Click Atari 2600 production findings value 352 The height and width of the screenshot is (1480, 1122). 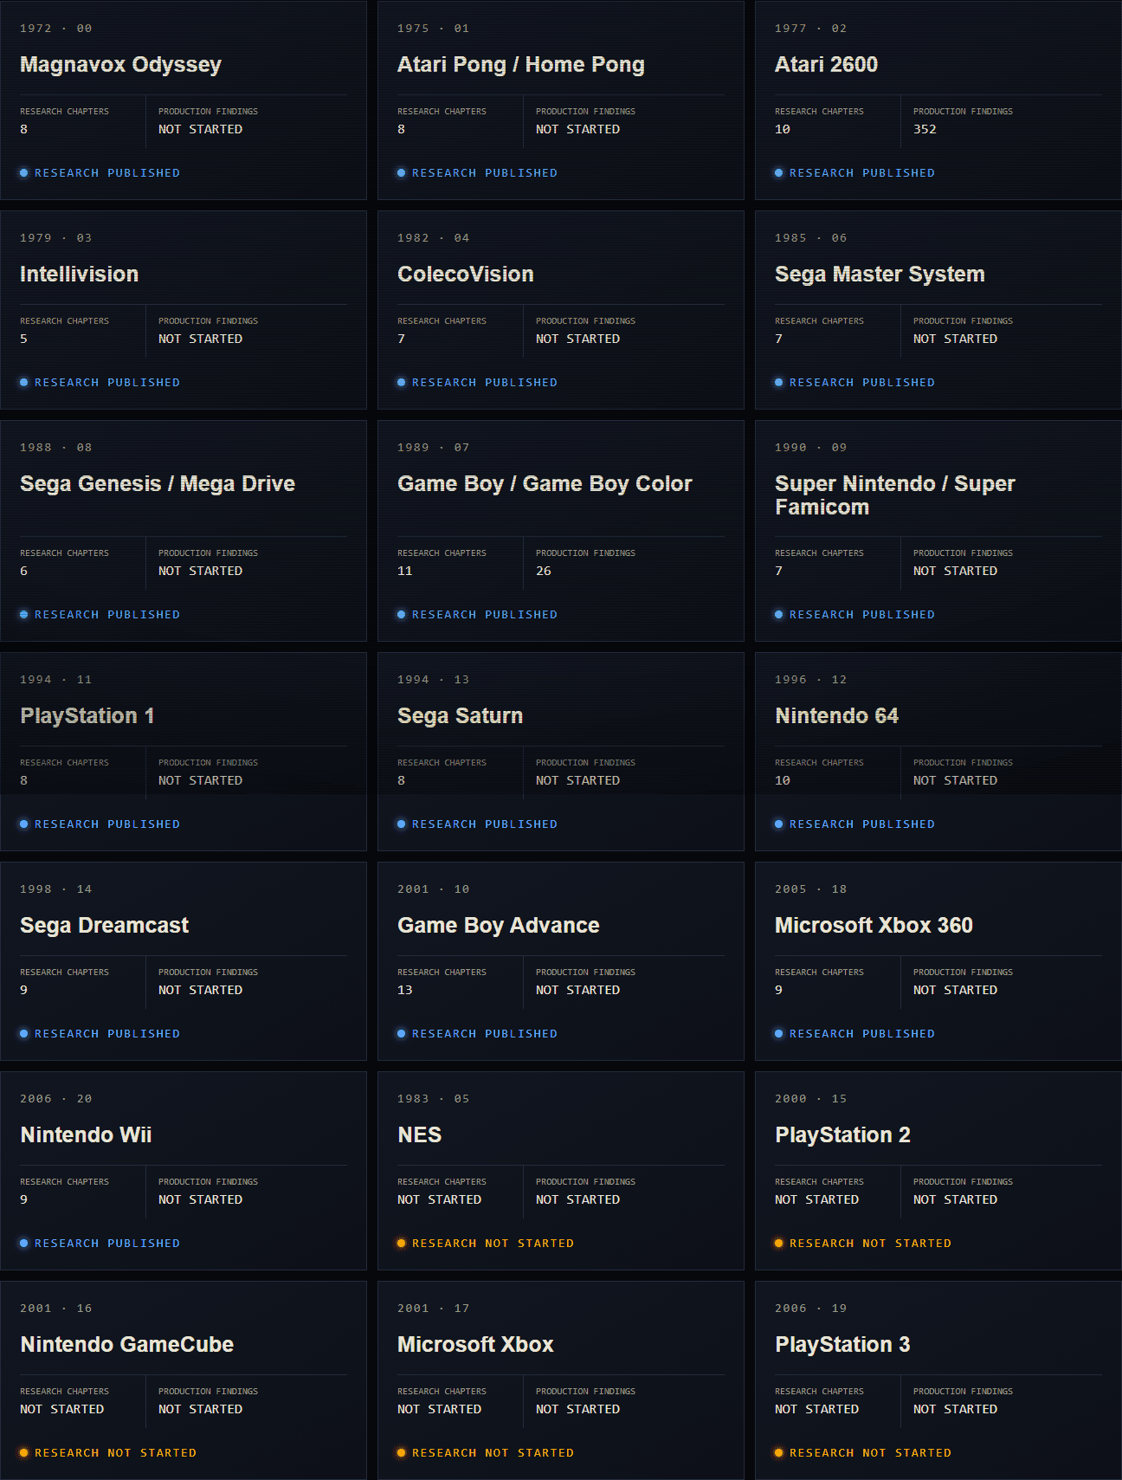pos(925,129)
